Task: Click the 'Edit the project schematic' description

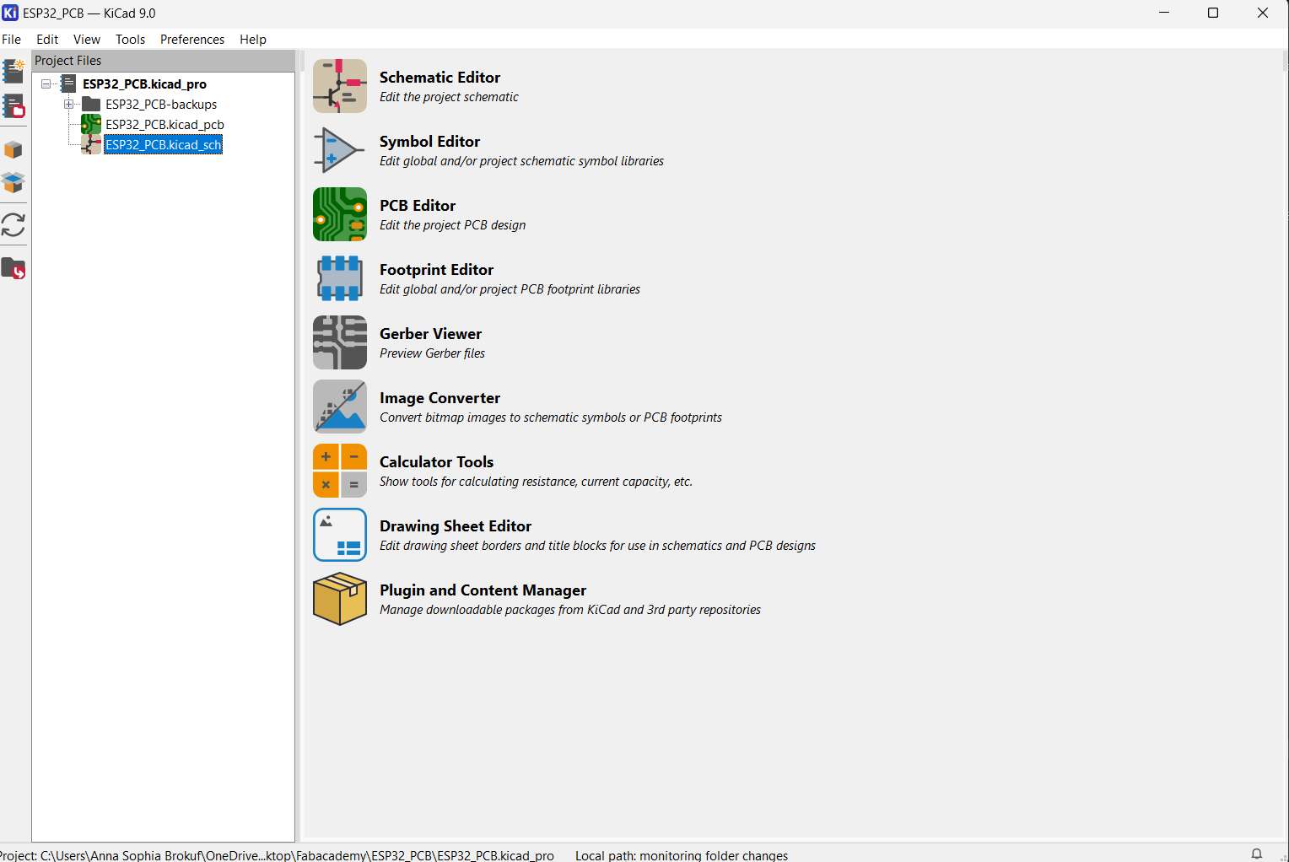Action: (449, 97)
